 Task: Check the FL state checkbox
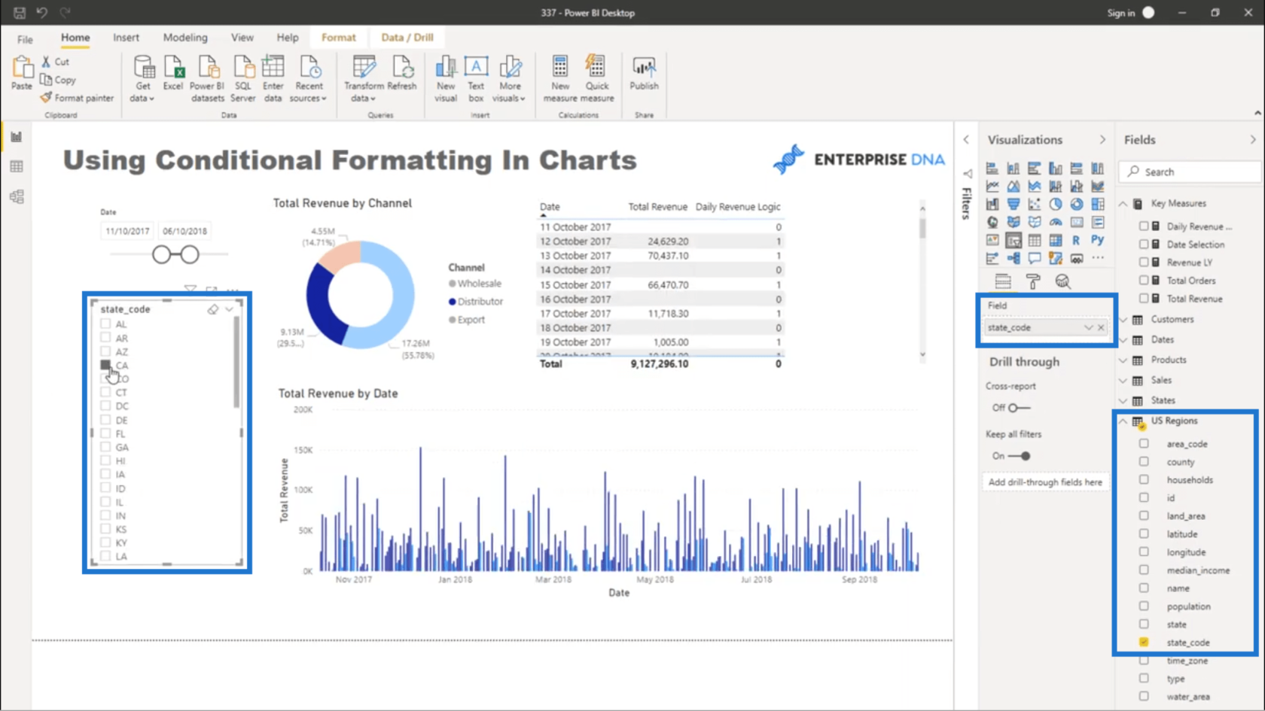105,433
